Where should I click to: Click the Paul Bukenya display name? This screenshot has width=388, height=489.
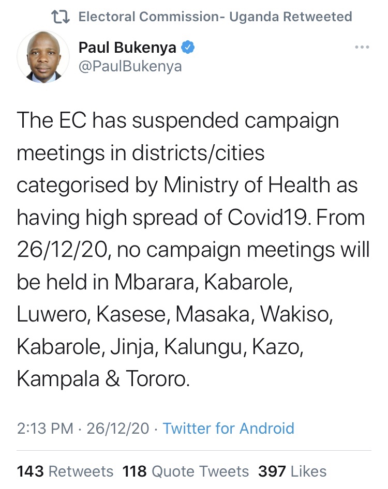click(128, 48)
